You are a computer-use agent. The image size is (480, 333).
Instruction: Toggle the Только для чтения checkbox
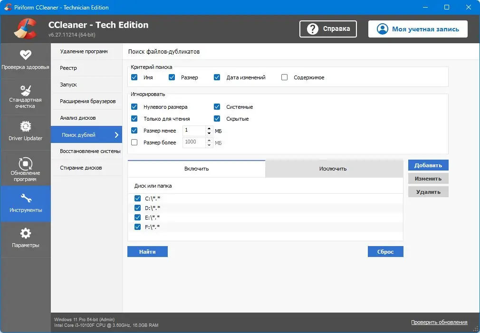134,118
